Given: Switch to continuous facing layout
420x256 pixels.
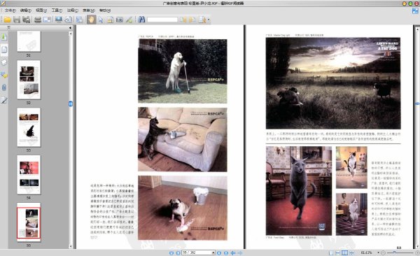Looking at the screenshot, I should tap(351, 253).
